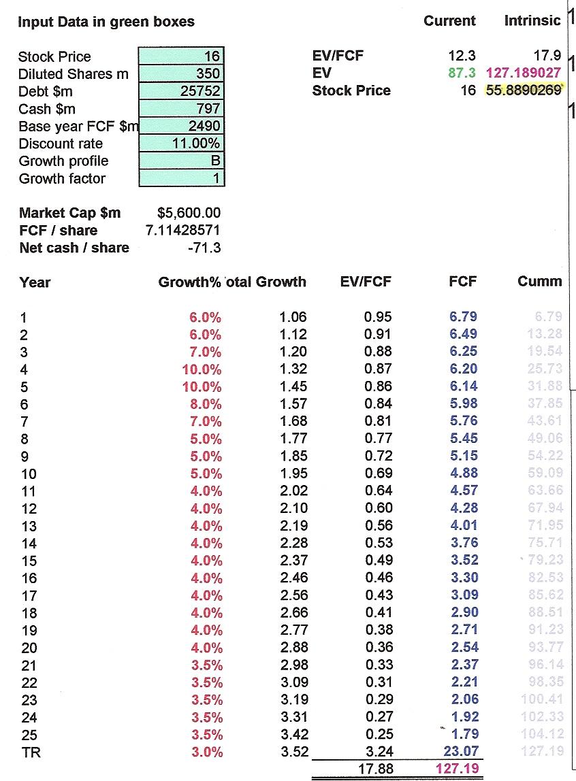Viewport: 576px width, 781px height.
Task: Click the Growth factor cell with 1
Action: (181, 178)
